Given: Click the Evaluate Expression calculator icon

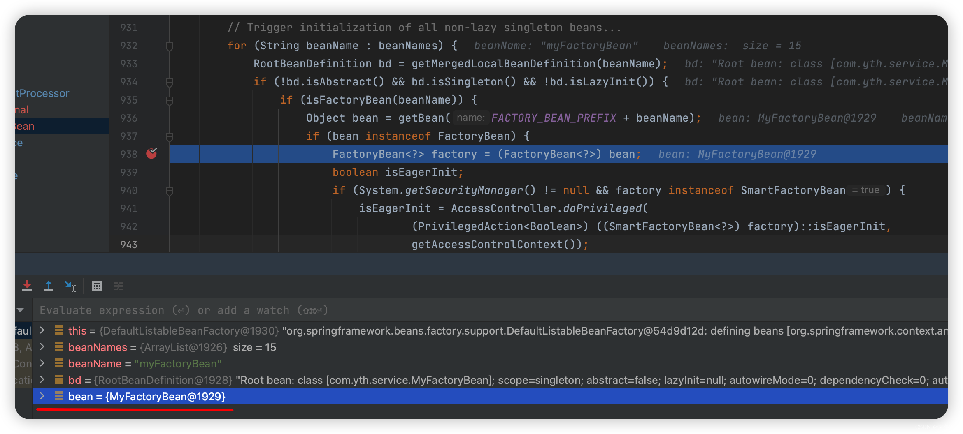Looking at the screenshot, I should click(97, 286).
